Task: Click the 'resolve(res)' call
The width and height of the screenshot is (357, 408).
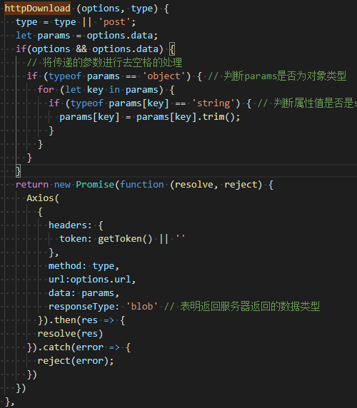Action: tap(70, 334)
